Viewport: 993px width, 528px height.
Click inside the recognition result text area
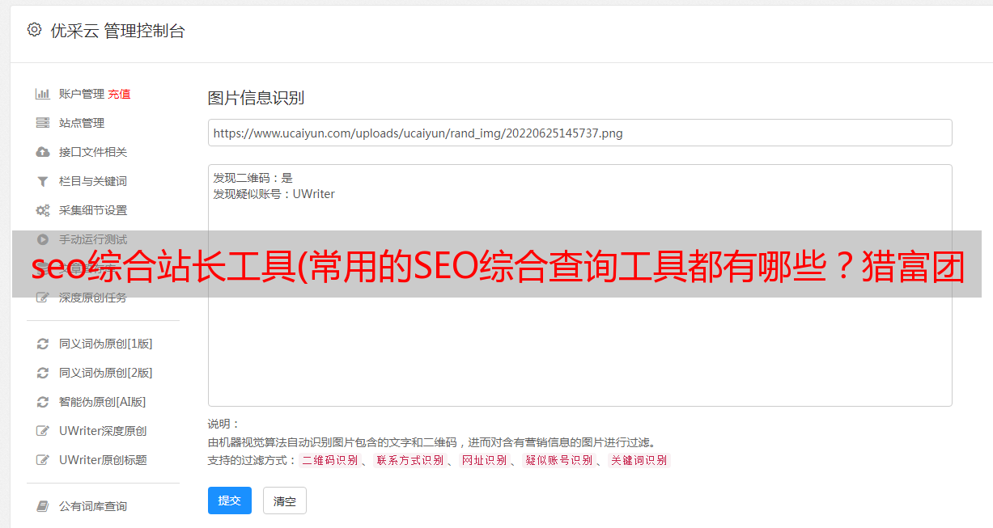[579, 285]
